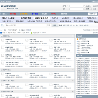Click into the username input field

(76, 6)
